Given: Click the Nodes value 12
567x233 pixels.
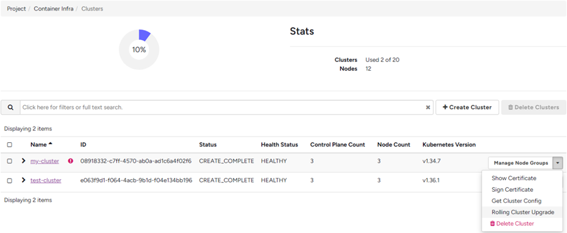Looking at the screenshot, I should tap(369, 69).
